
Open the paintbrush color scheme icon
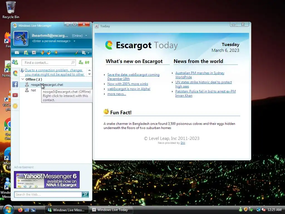77,53
